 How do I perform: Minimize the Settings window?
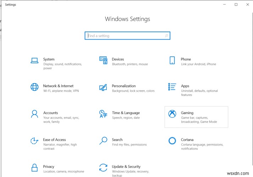click(225, 5)
